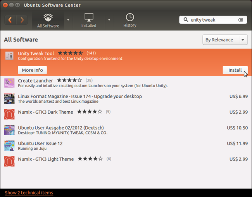Click the Numix GTK3 Dark Theme icon
The image size is (252, 197).
click(x=9, y=114)
